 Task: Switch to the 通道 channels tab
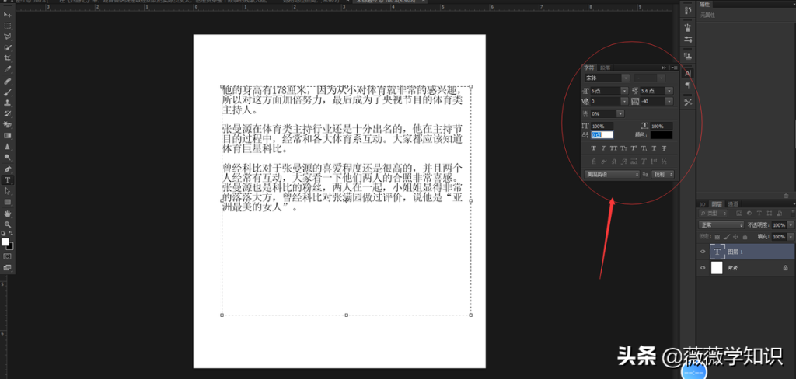click(x=733, y=204)
